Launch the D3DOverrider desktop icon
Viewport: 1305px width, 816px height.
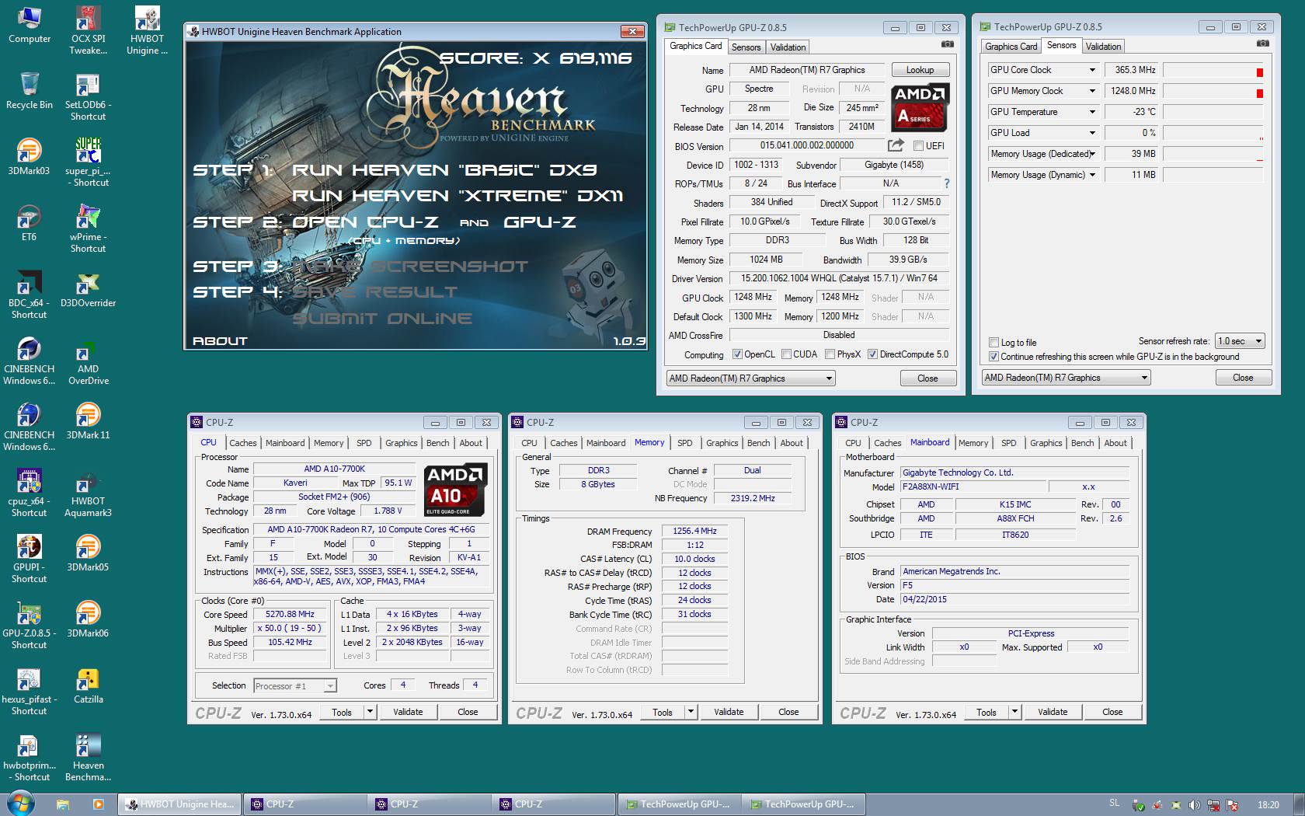pyautogui.click(x=88, y=290)
